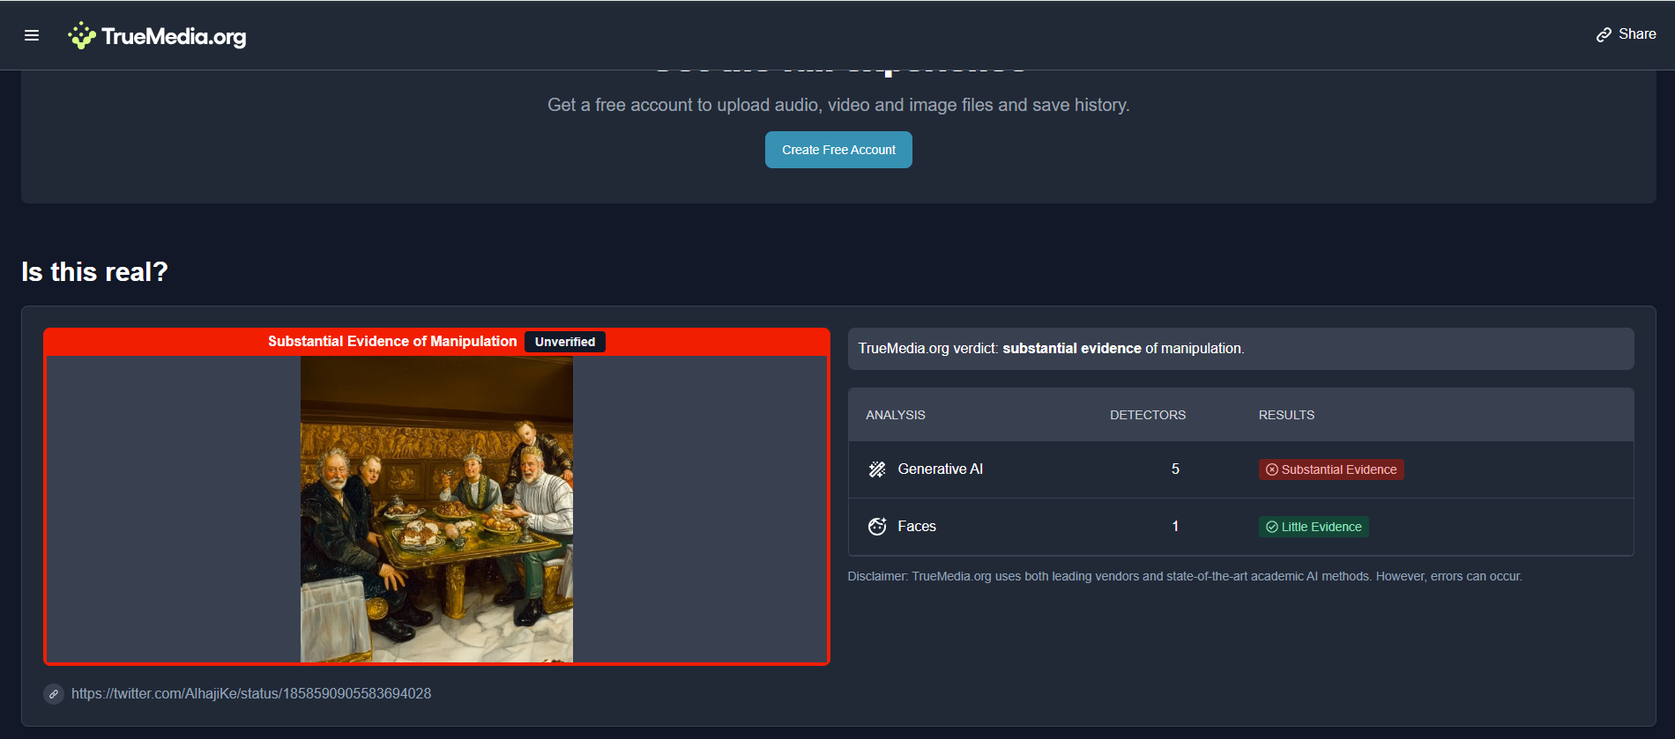1675x739 pixels.
Task: Click the Generative AI magic wand icon
Action: (877, 469)
